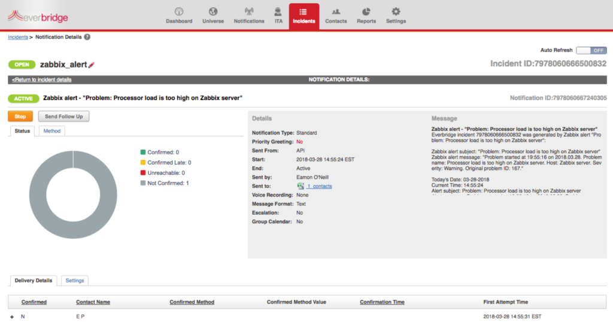Click the Notification ID text
613x322 pixels.
click(x=559, y=98)
